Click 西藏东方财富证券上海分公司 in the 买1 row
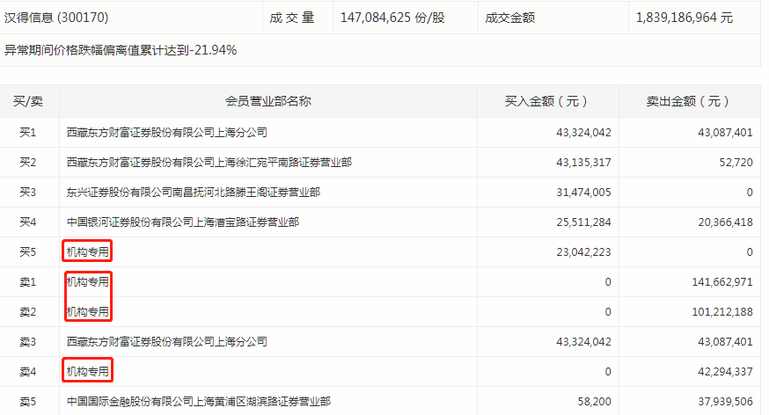 click(x=167, y=132)
